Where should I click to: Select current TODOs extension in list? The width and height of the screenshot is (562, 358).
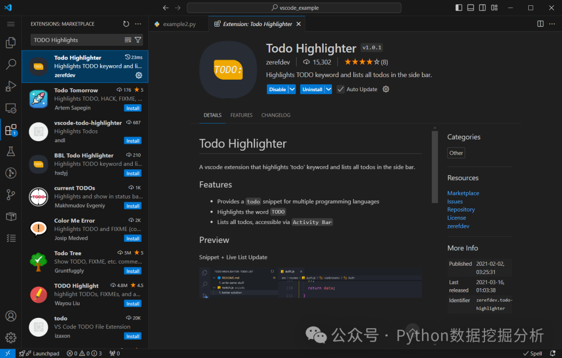(x=85, y=197)
